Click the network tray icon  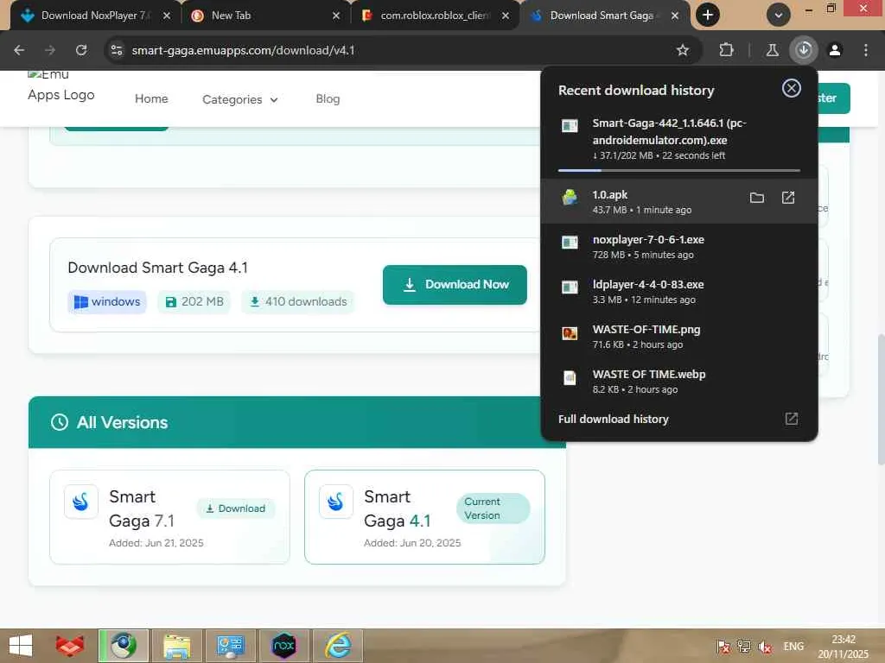pyautogui.click(x=744, y=647)
